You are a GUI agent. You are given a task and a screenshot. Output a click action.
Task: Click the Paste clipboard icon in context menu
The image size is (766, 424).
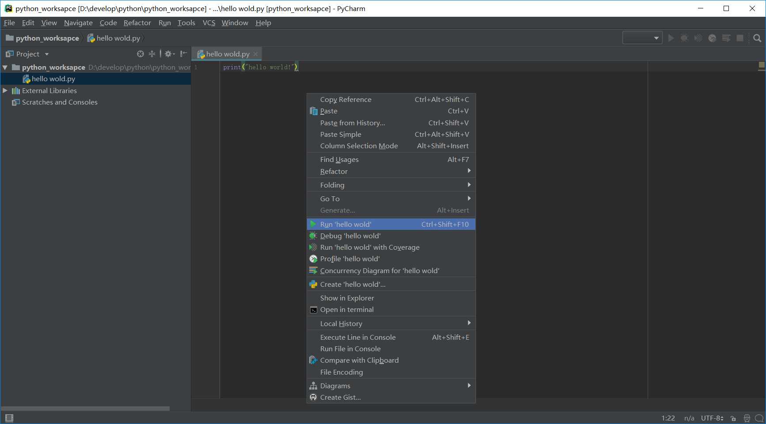(x=314, y=111)
